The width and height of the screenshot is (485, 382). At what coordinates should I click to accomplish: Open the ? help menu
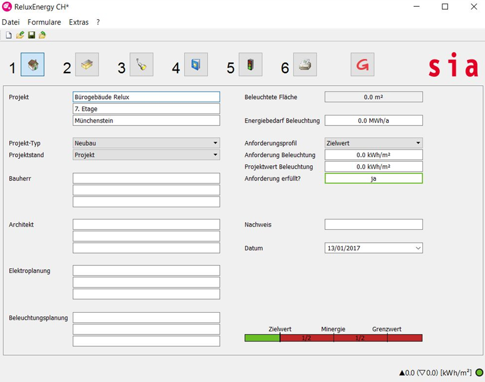click(98, 22)
